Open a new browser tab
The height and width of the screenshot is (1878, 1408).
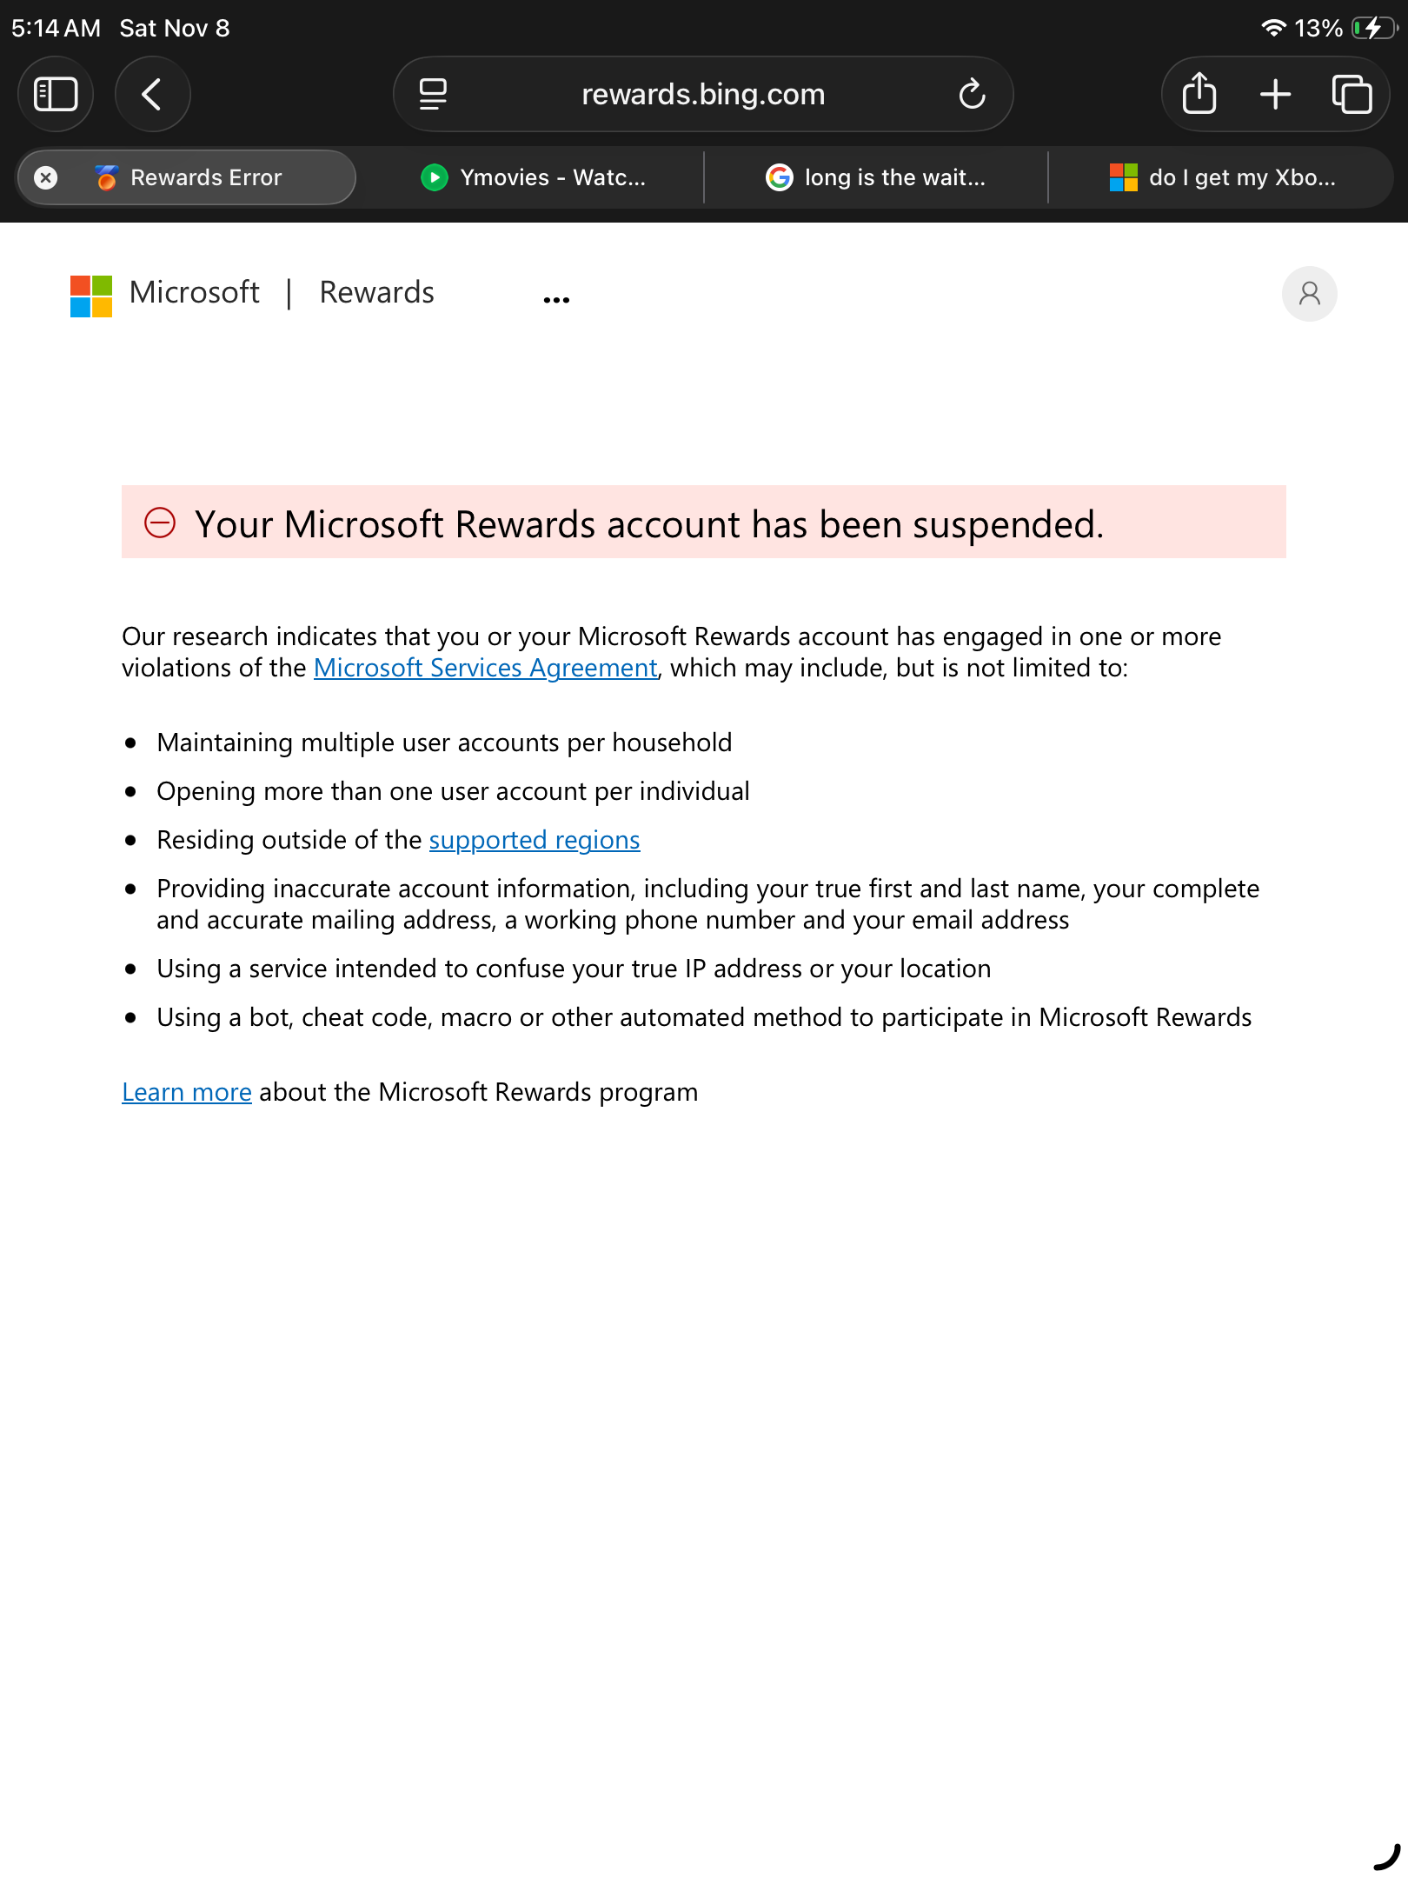point(1275,94)
